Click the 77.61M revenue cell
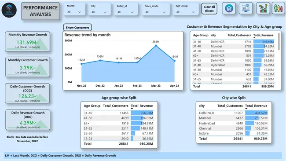 pyautogui.click(x=264, y=51)
